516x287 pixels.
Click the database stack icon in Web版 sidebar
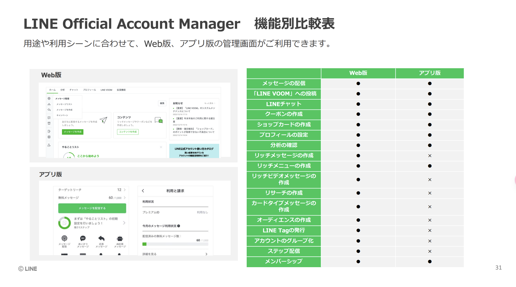pos(49,137)
